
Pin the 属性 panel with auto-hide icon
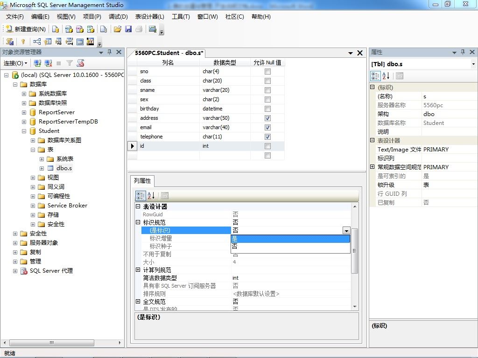pyautogui.click(x=463, y=52)
